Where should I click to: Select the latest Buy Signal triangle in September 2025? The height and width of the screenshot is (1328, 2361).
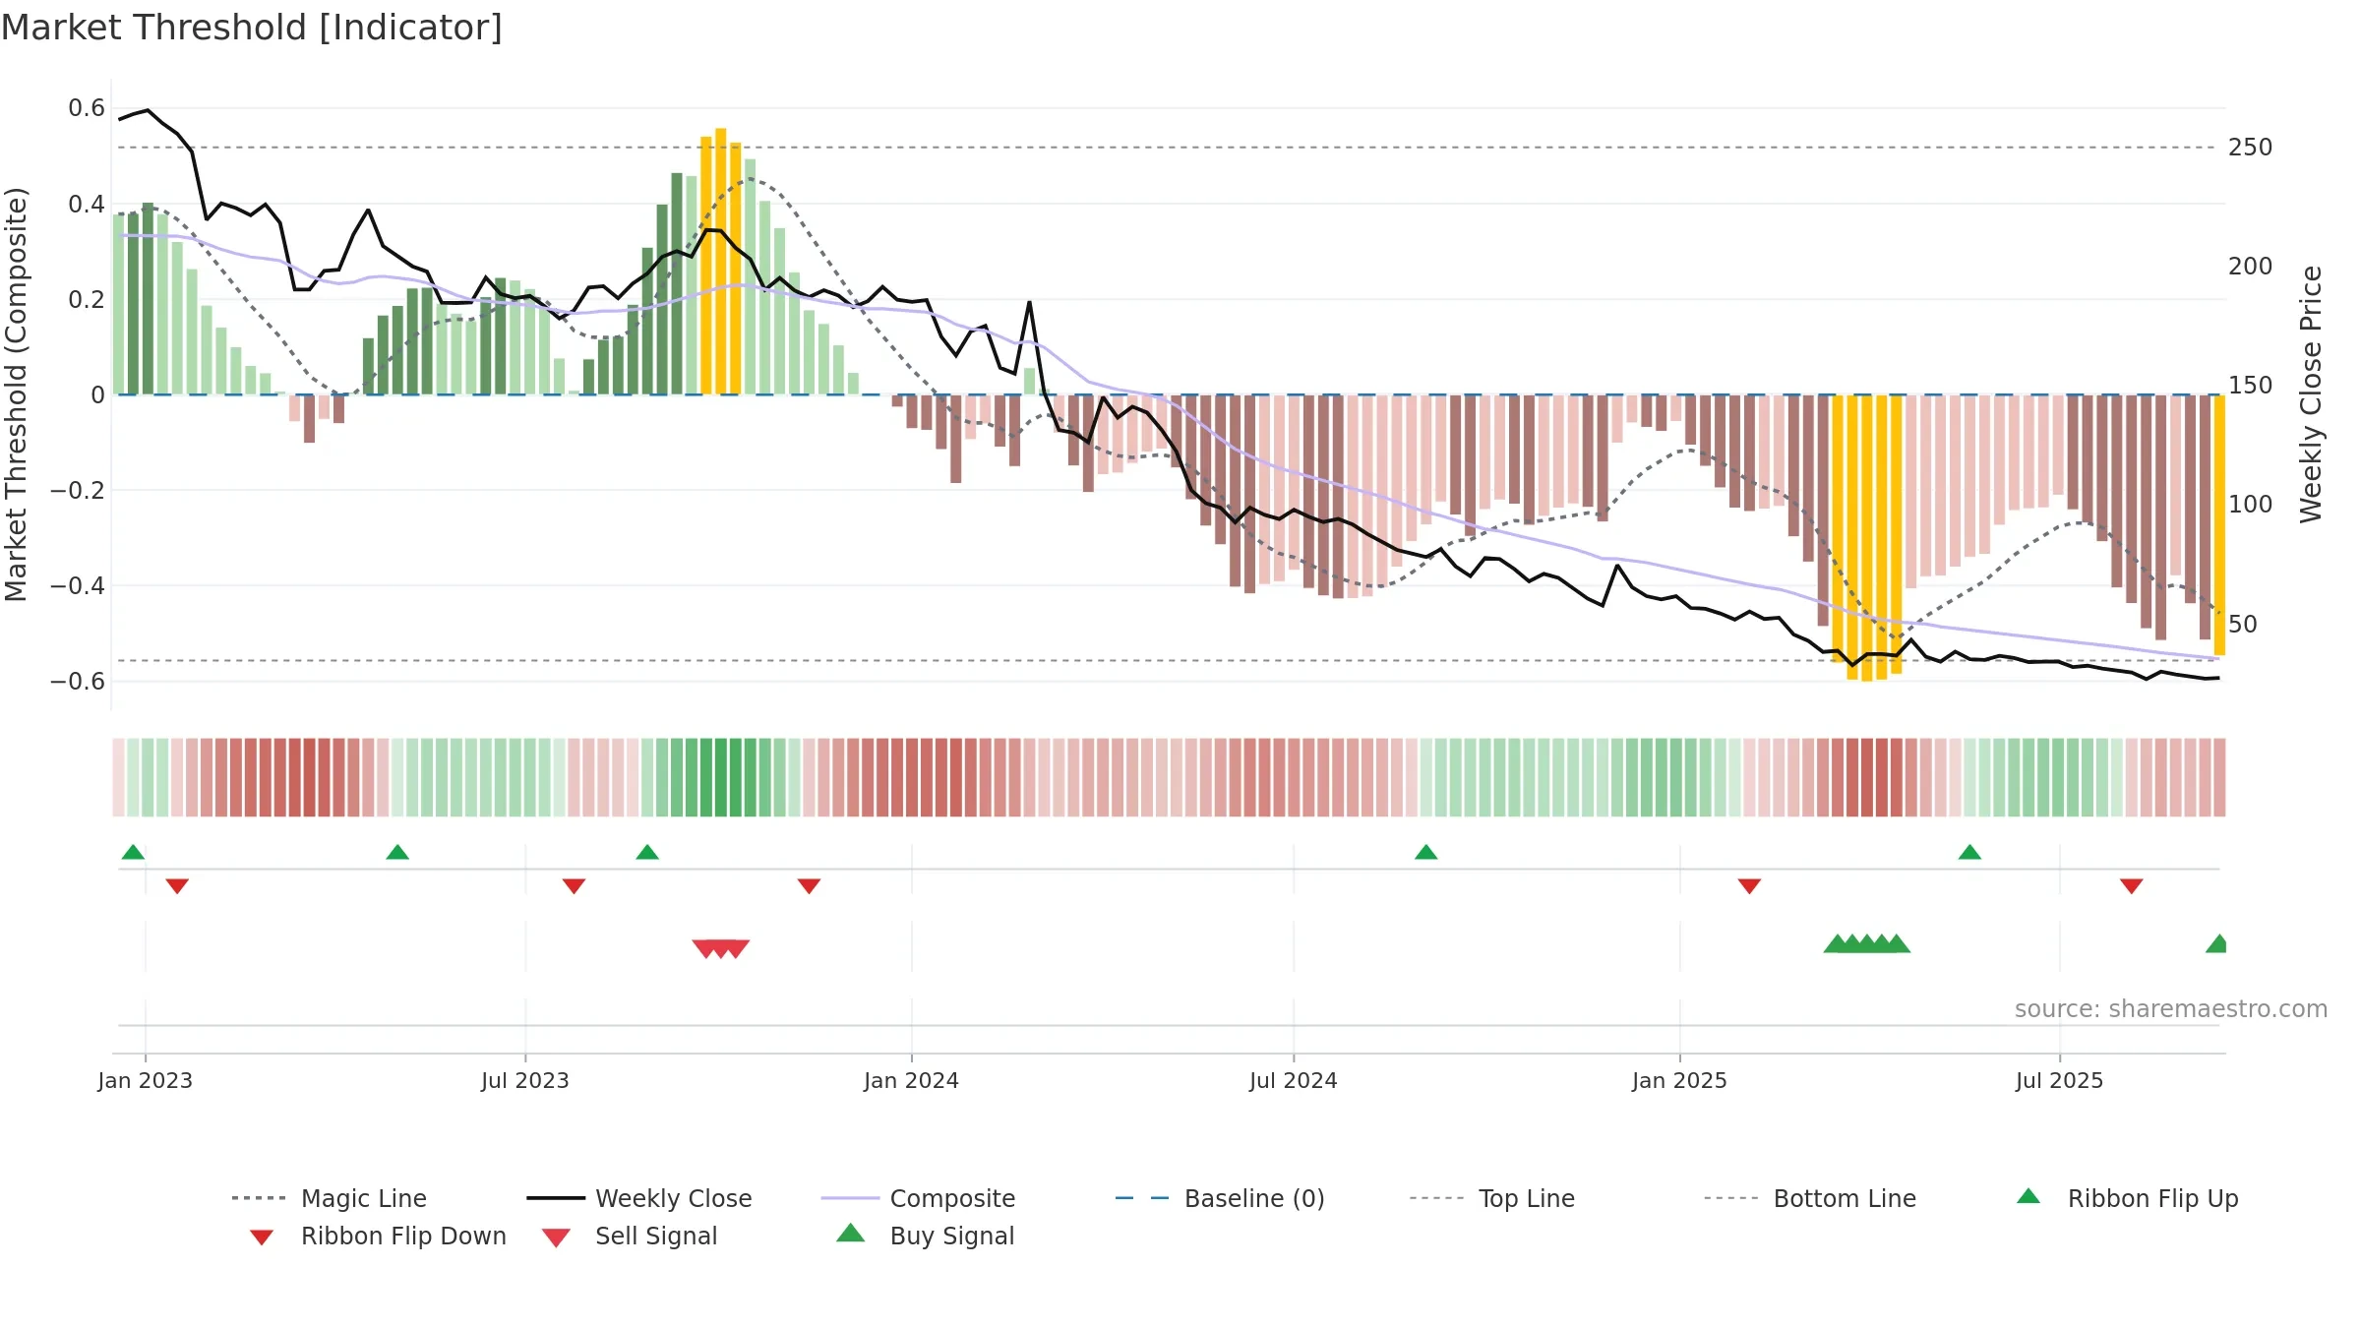coord(2216,944)
